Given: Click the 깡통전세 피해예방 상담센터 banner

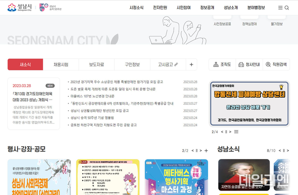Looking at the screenshot, I should (249, 103).
